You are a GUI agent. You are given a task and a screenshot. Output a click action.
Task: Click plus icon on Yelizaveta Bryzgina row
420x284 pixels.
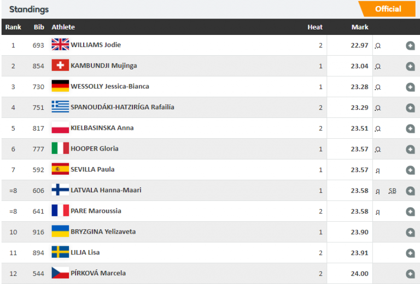click(x=410, y=233)
